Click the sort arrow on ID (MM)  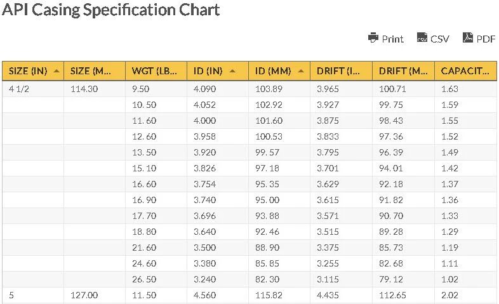300,70
